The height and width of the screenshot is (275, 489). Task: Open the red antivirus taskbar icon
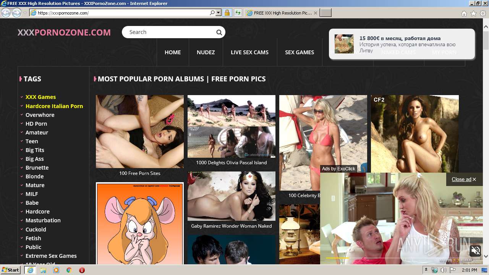(82, 270)
